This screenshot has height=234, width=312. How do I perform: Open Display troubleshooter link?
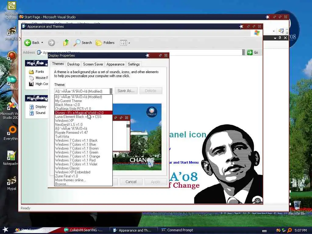coord(38,107)
